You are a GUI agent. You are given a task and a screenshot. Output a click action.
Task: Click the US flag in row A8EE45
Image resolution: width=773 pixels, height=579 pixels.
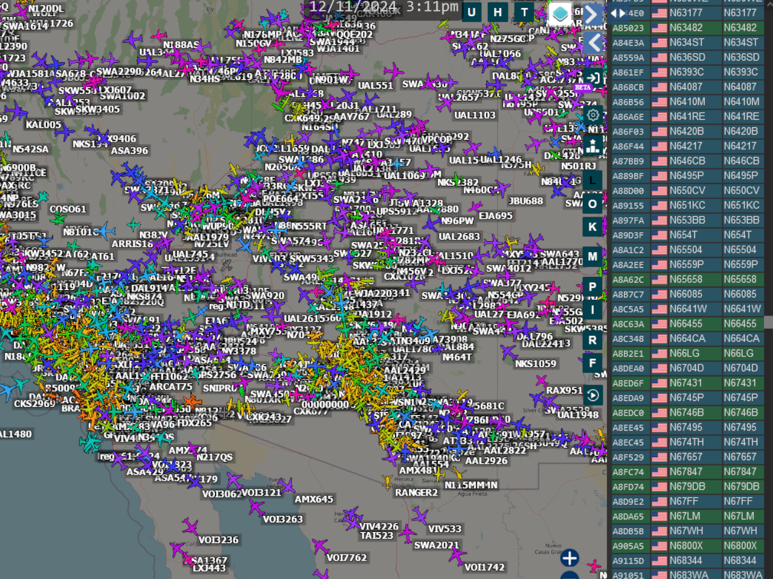[x=659, y=428]
